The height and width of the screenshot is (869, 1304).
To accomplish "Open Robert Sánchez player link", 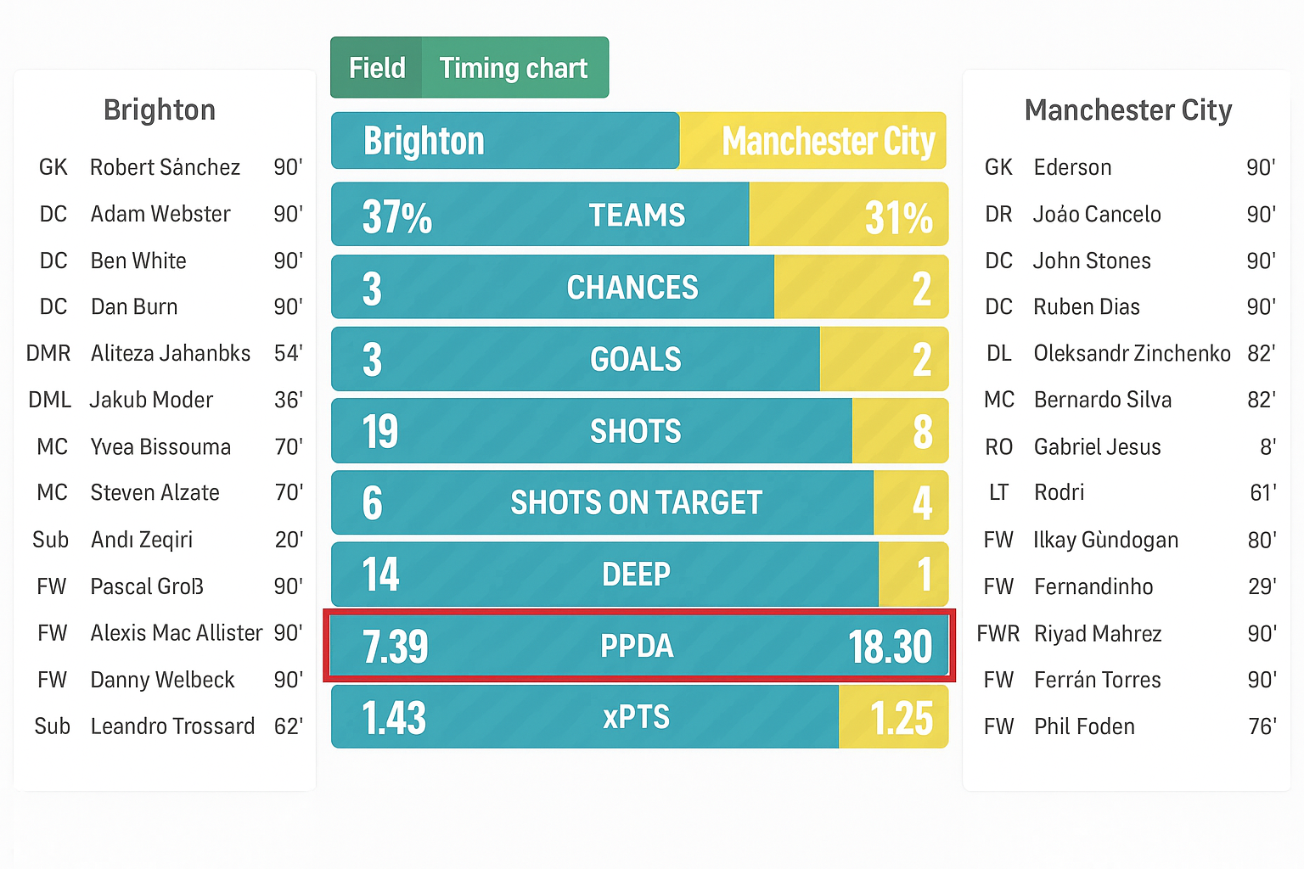I will [x=166, y=167].
